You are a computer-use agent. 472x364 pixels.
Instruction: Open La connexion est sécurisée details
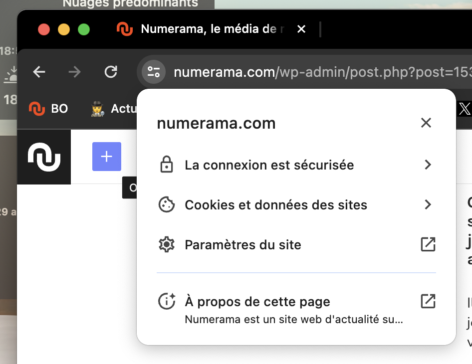296,165
